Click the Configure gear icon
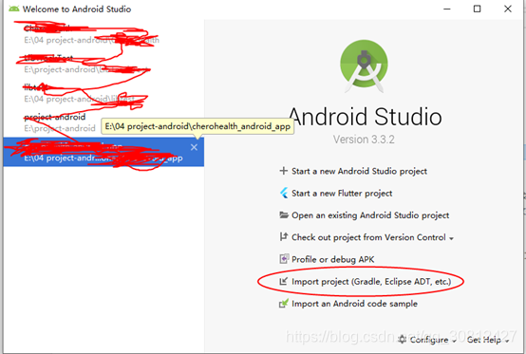This screenshot has height=354, width=526. click(x=402, y=339)
